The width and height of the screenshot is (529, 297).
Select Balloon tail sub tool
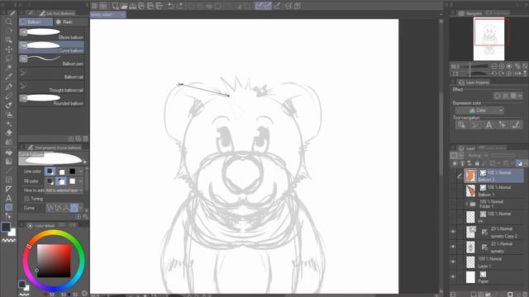coord(51,73)
